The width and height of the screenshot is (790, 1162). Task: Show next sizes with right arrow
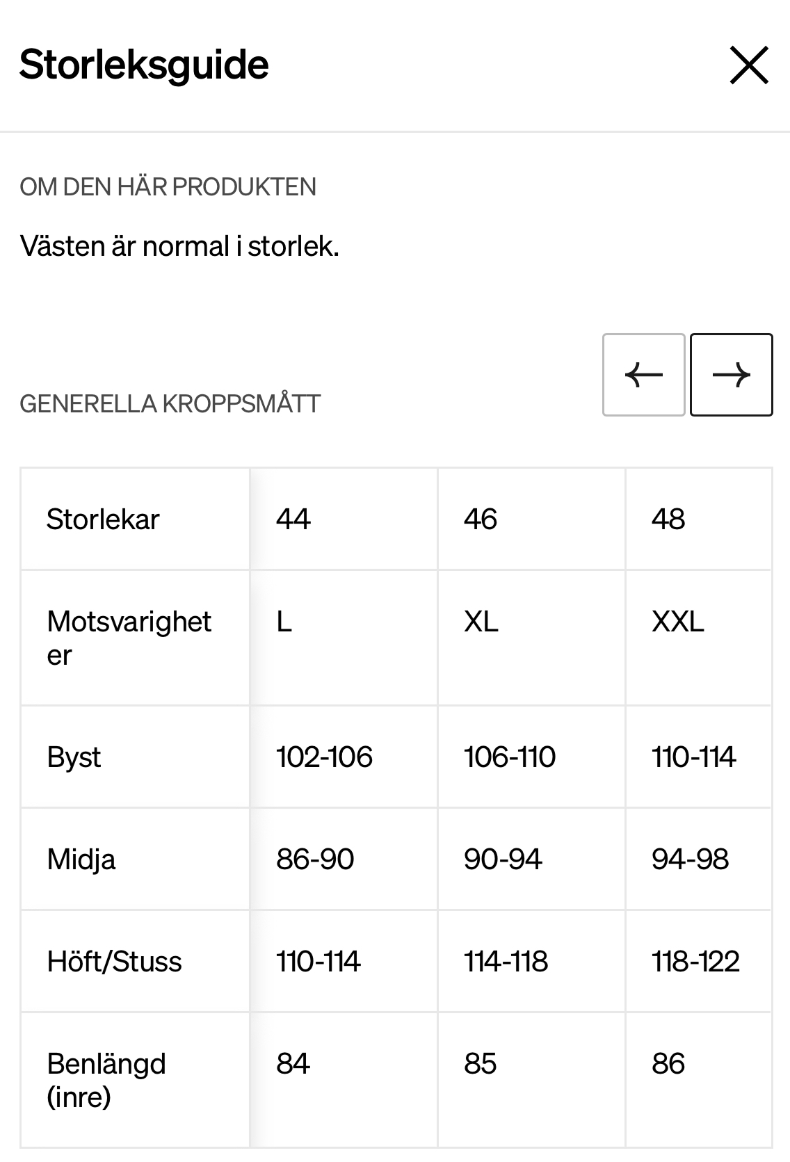732,375
